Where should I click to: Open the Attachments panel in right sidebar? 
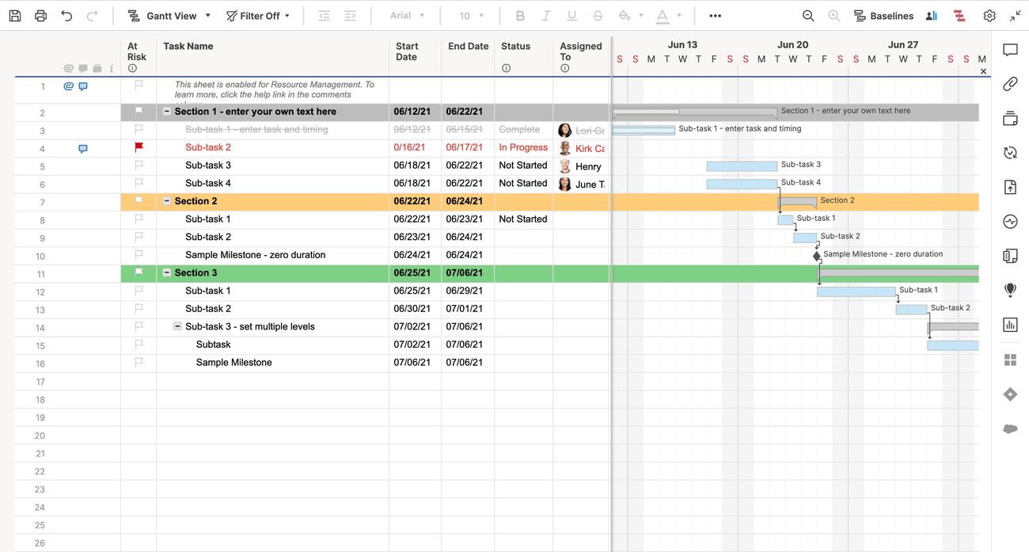point(1010,84)
